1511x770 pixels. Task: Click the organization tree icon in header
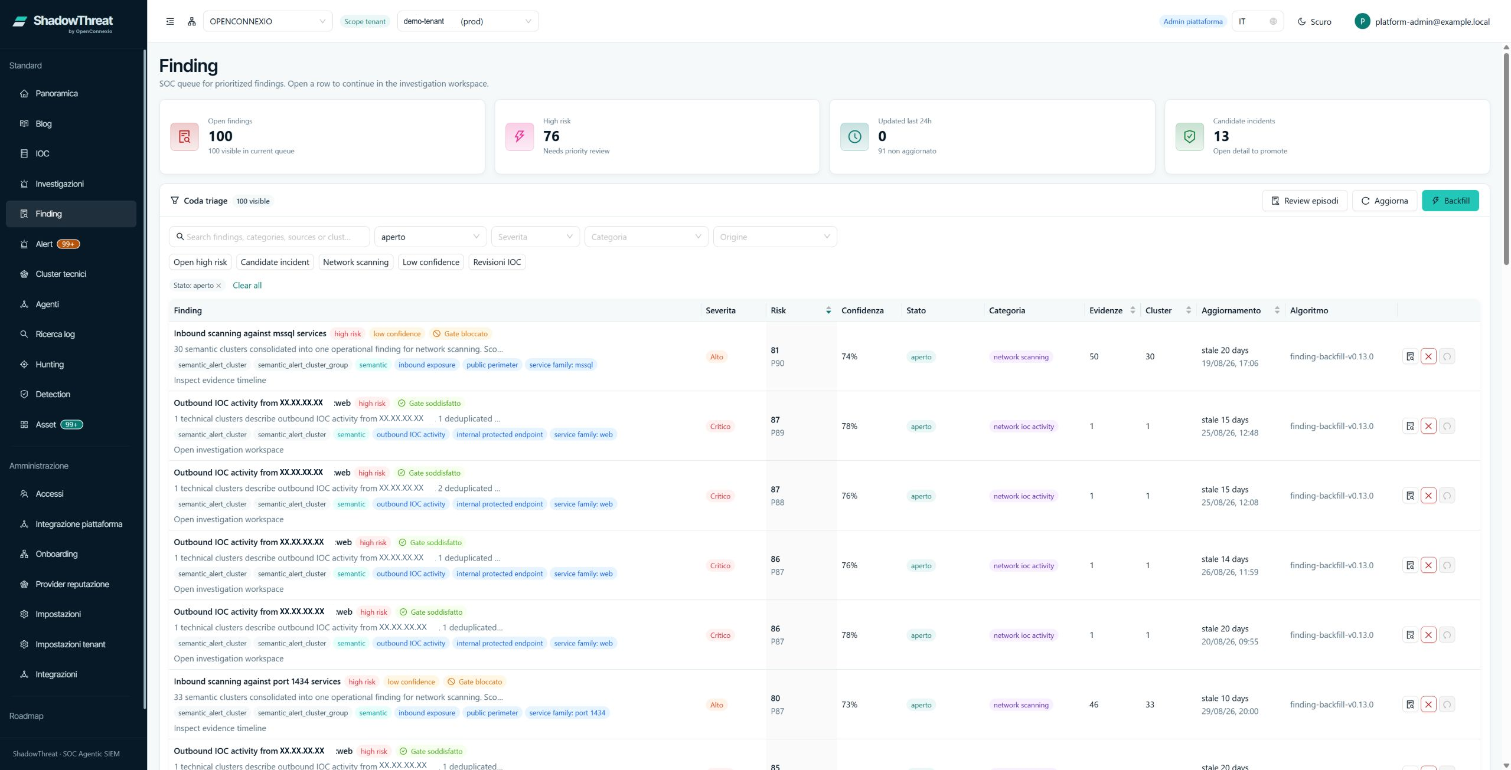tap(192, 21)
